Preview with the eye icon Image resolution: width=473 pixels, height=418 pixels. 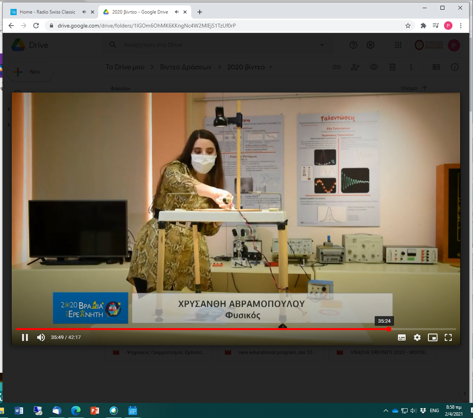(x=374, y=67)
